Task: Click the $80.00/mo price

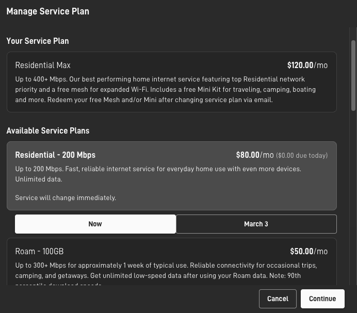Action: (x=255, y=155)
